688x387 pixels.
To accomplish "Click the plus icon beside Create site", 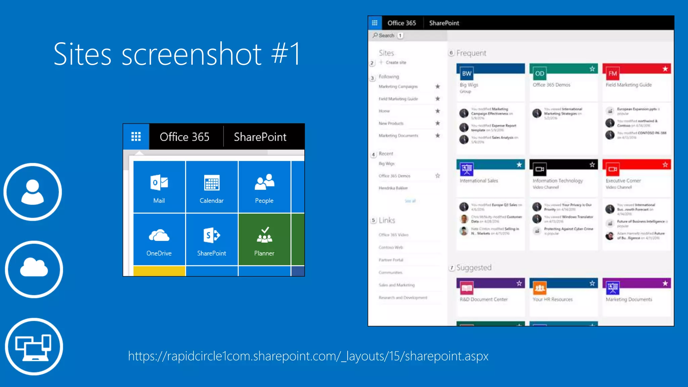I will pos(381,62).
